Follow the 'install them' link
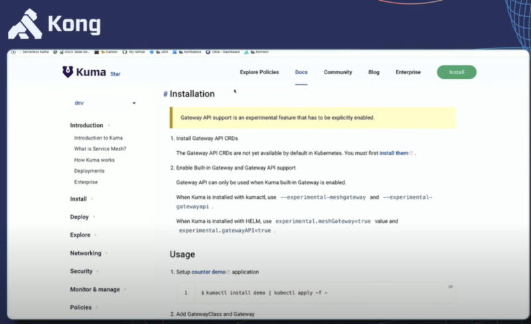The image size is (531, 324). (x=394, y=153)
